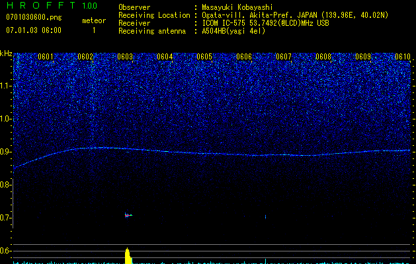Select observer name Masayuki Kobayashi
This screenshot has height=264, width=416.
(x=237, y=7)
